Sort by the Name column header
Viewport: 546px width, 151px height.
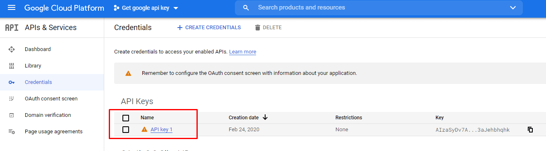point(147,118)
